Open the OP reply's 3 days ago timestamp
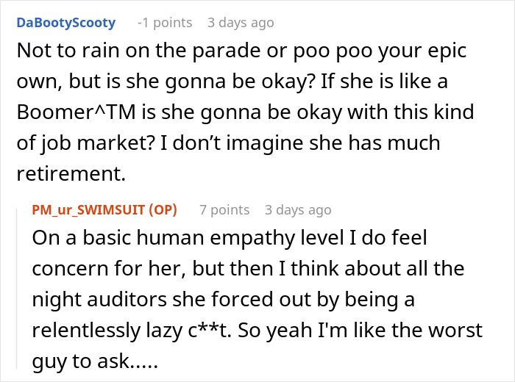Screen dimensions: 515x382 (298, 210)
